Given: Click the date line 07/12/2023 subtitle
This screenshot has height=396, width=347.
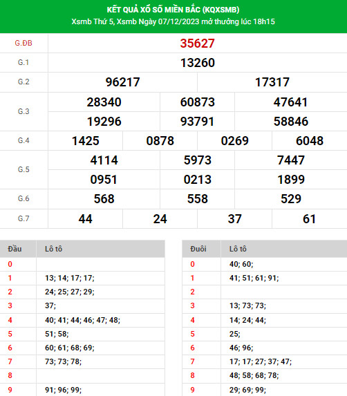Looking at the screenshot, I should click(x=173, y=21).
